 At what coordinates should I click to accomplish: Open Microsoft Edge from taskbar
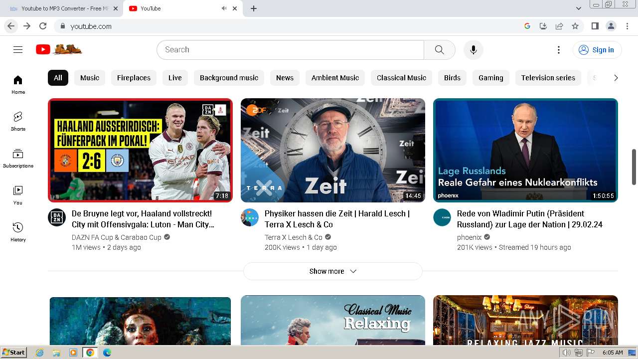point(107,353)
